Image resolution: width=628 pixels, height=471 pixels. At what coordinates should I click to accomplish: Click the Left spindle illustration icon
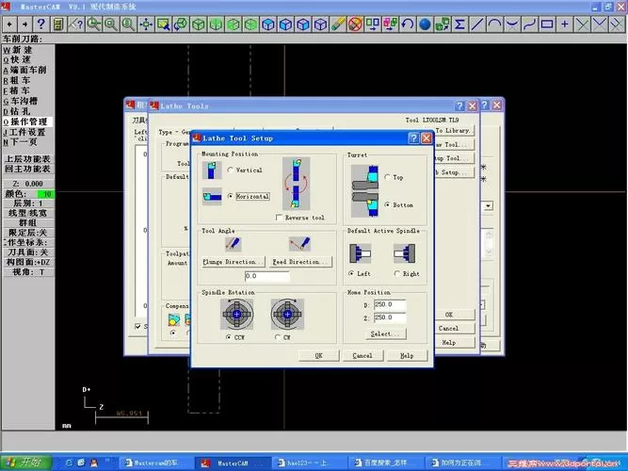pos(360,253)
